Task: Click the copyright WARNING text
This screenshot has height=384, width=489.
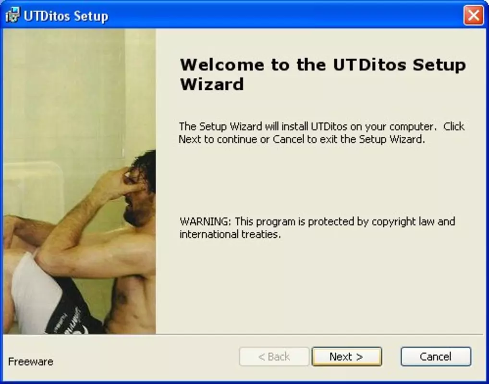Action: coord(317,228)
